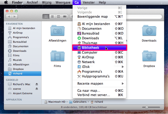Click Gebruikers in the path bar
The image size is (168, 114).
[x=78, y=102]
